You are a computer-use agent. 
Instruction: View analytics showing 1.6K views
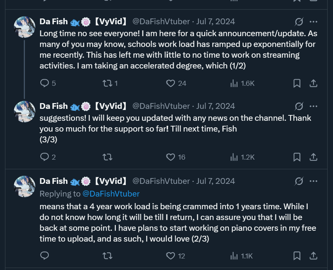coord(242,83)
